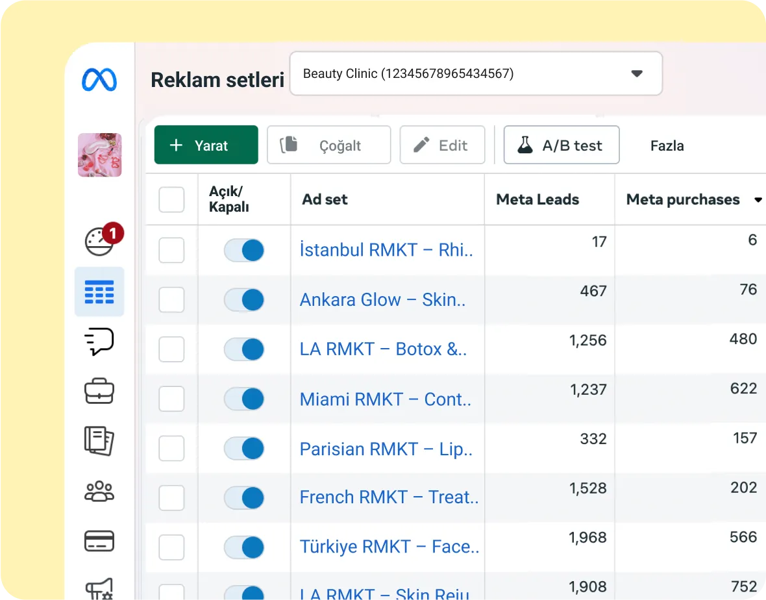This screenshot has height=600, width=766.
Task: Click the briefcase sidebar icon
Action: point(99,392)
